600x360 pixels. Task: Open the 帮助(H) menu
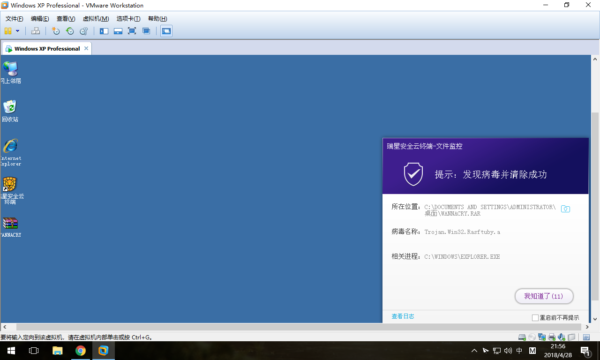[157, 19]
